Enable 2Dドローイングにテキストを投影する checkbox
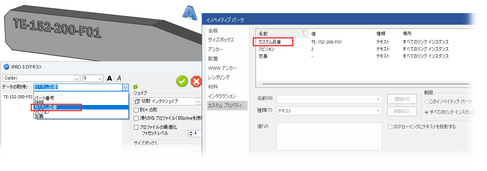The width and height of the screenshot is (487, 171). point(390,127)
